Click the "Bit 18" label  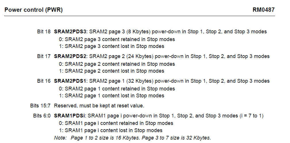[x=44, y=32]
